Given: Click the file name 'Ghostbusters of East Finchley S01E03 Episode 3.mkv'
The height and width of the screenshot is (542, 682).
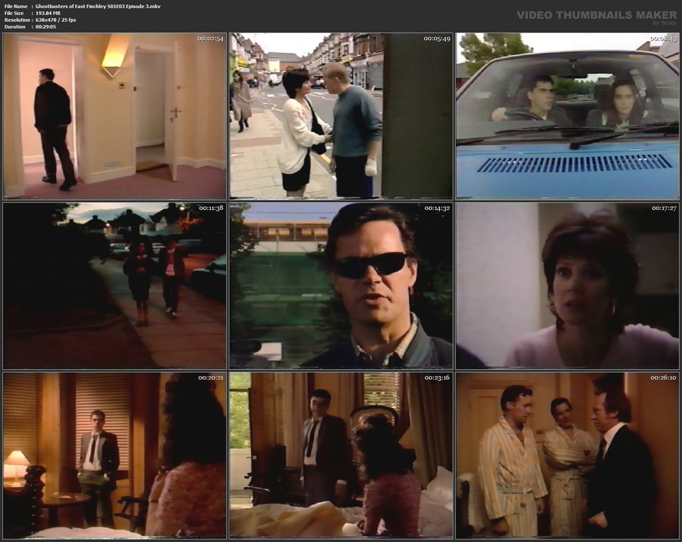Looking at the screenshot, I should click(x=98, y=7).
